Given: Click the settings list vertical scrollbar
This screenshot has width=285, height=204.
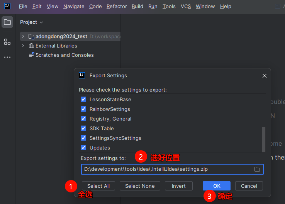Looking at the screenshot, I should (x=264, y=139).
